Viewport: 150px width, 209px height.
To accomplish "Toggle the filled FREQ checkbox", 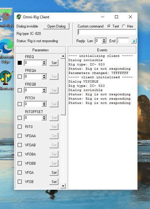I will tap(20, 63).
